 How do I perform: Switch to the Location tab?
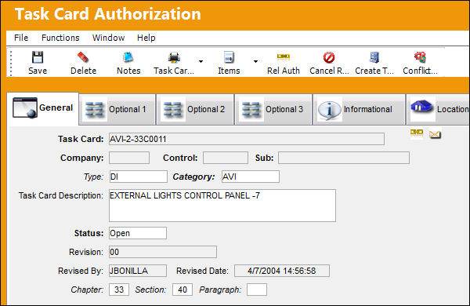438,109
